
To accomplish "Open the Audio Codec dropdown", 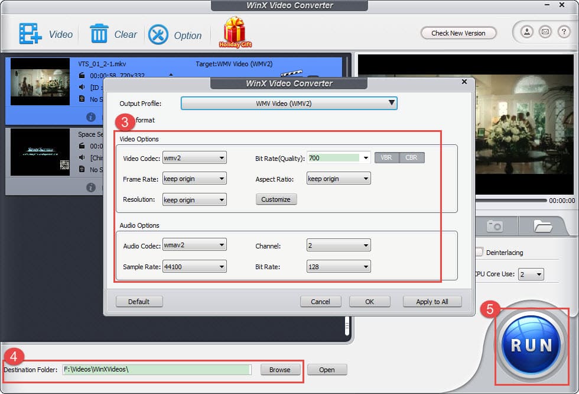I will [x=194, y=245].
